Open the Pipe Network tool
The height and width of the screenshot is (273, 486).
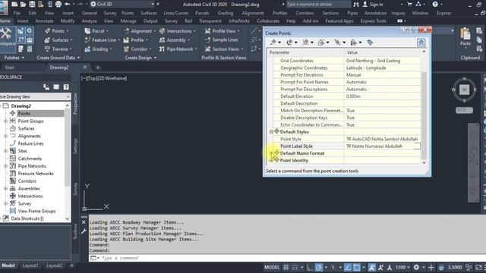pos(178,49)
